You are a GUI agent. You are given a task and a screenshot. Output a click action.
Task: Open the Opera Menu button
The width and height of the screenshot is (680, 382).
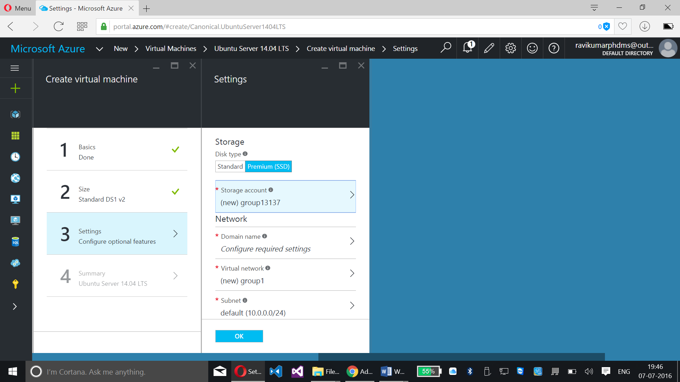[18, 8]
